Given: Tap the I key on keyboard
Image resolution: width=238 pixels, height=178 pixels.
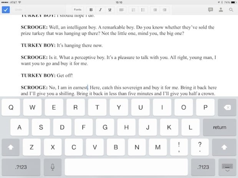Looking at the screenshot, I should 162,108.
